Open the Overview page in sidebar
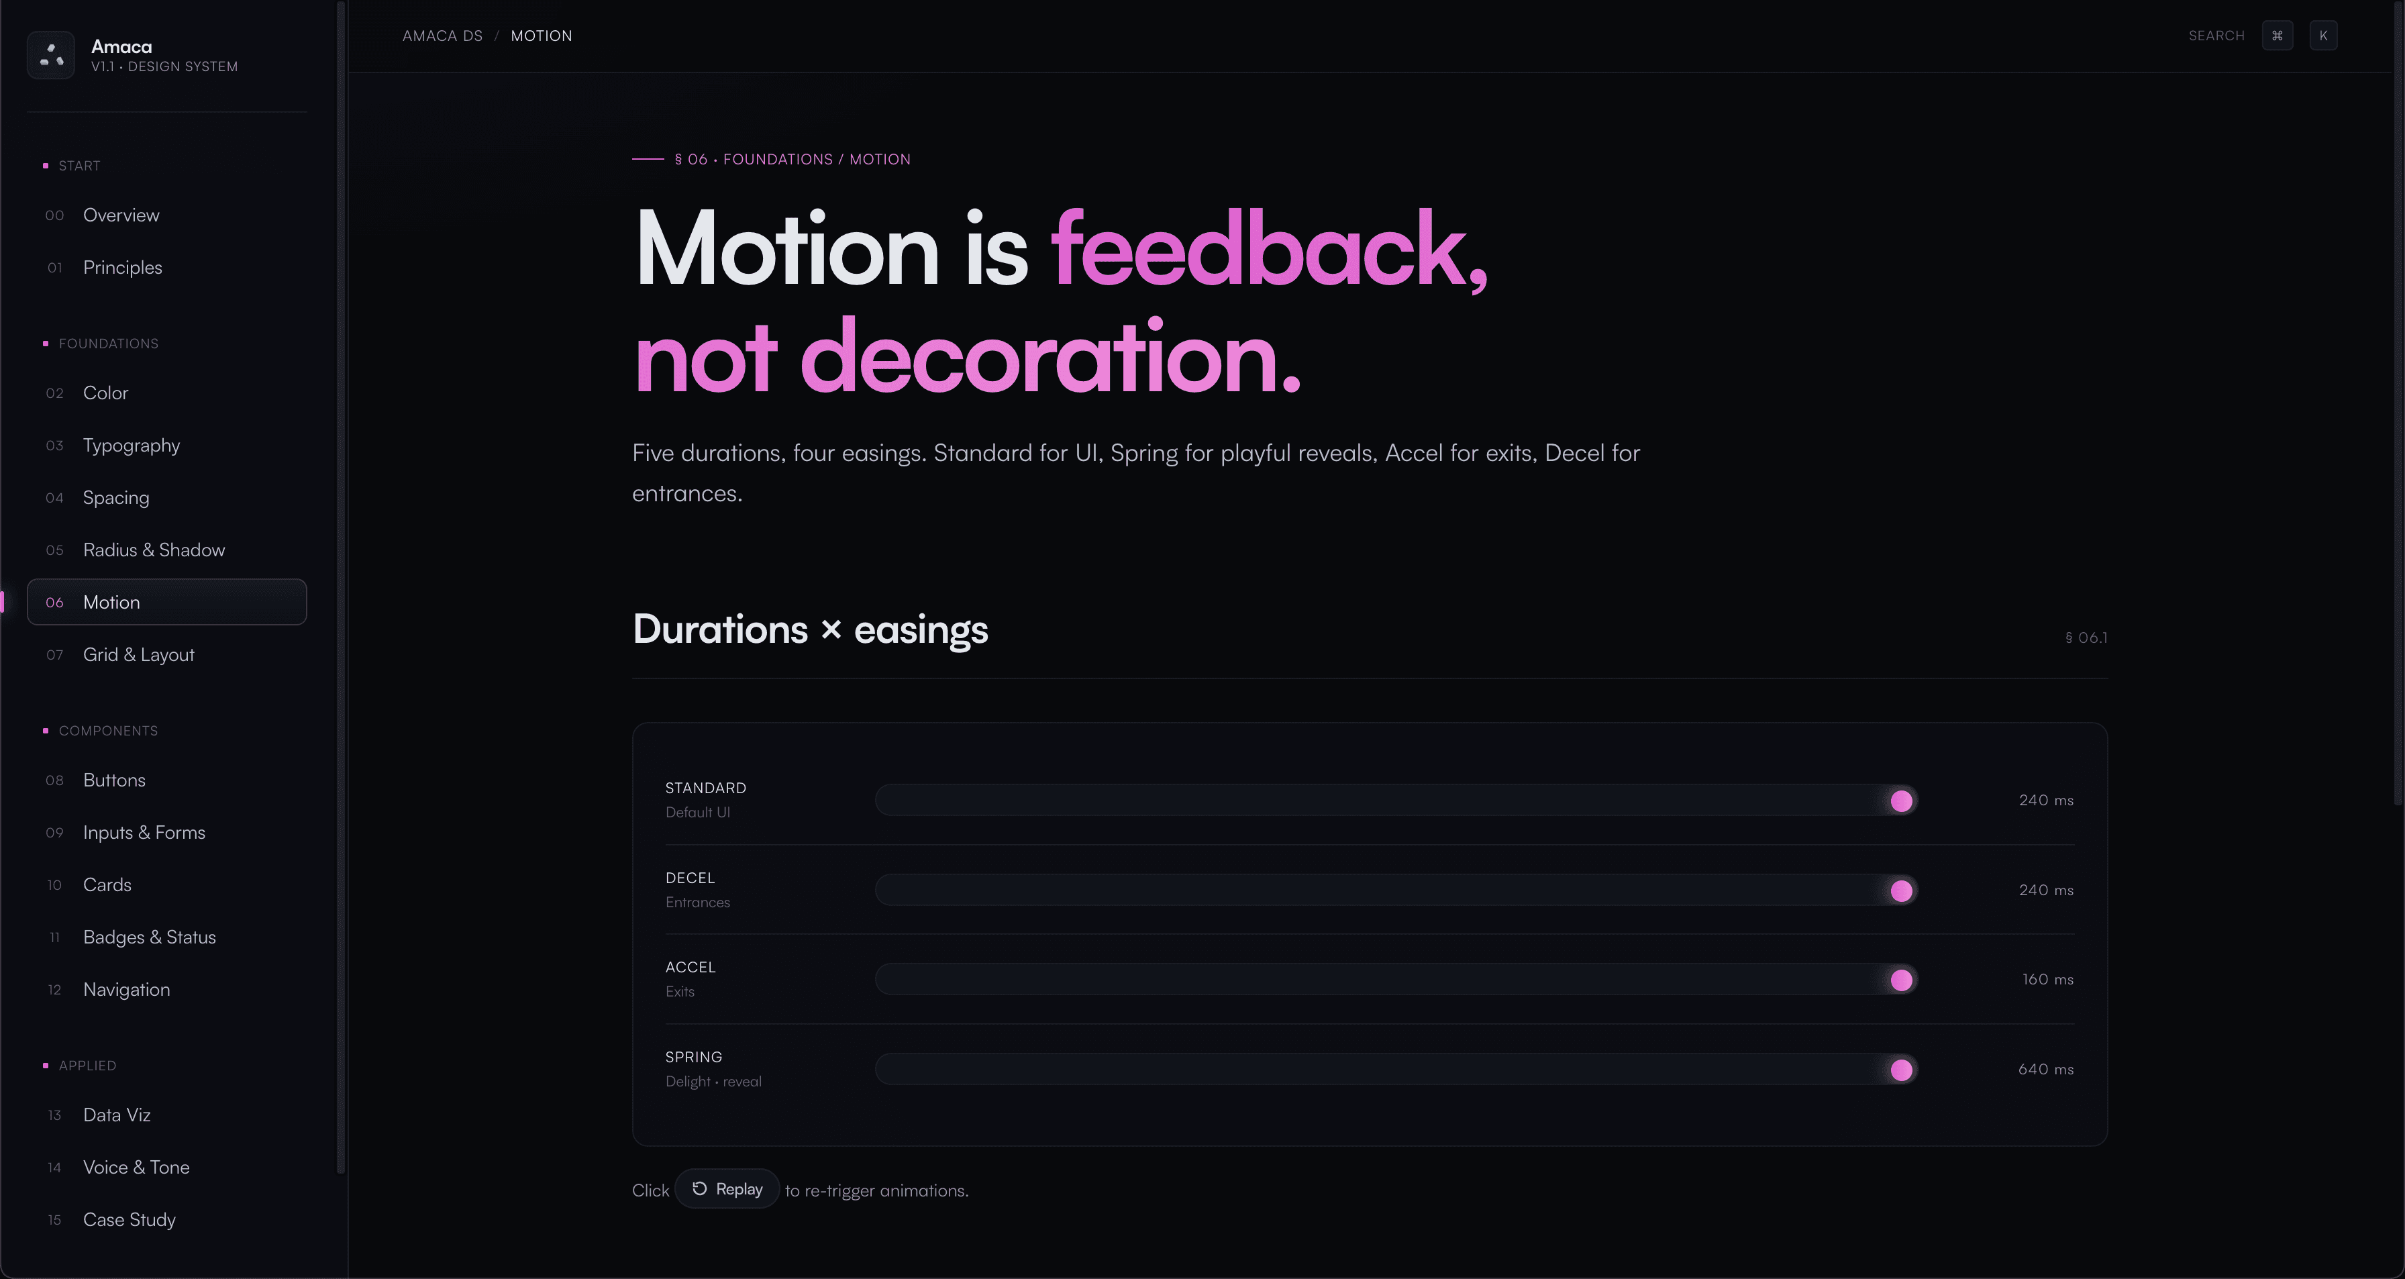Viewport: 2405px width, 1279px height. (121, 215)
